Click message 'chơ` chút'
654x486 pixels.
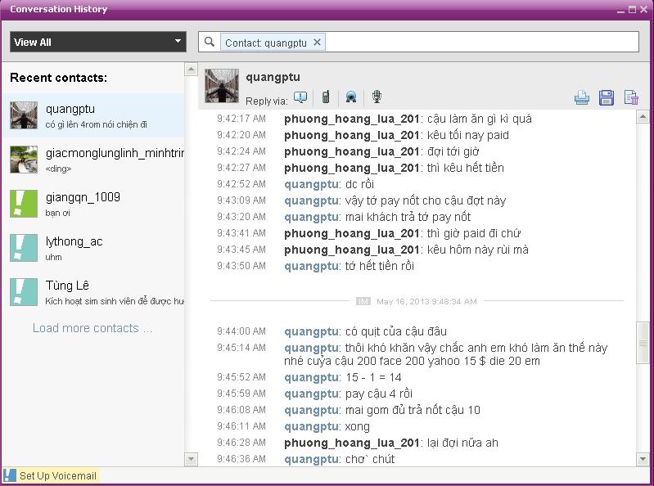(x=370, y=459)
